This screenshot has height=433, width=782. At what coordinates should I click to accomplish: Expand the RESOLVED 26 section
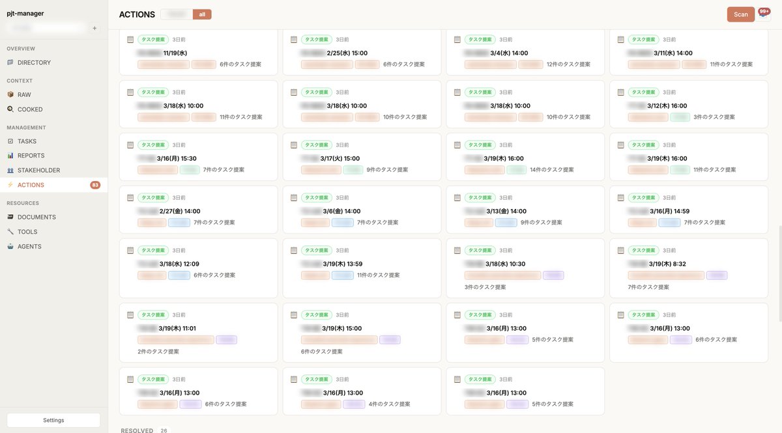pos(145,430)
